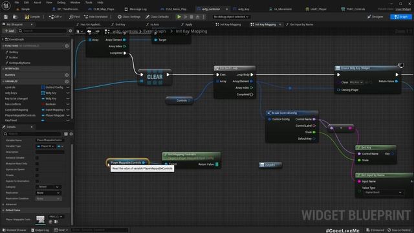The image size is (414, 233).
Task: Click Event Graph in the breadcrumb
Action: pos(155,32)
